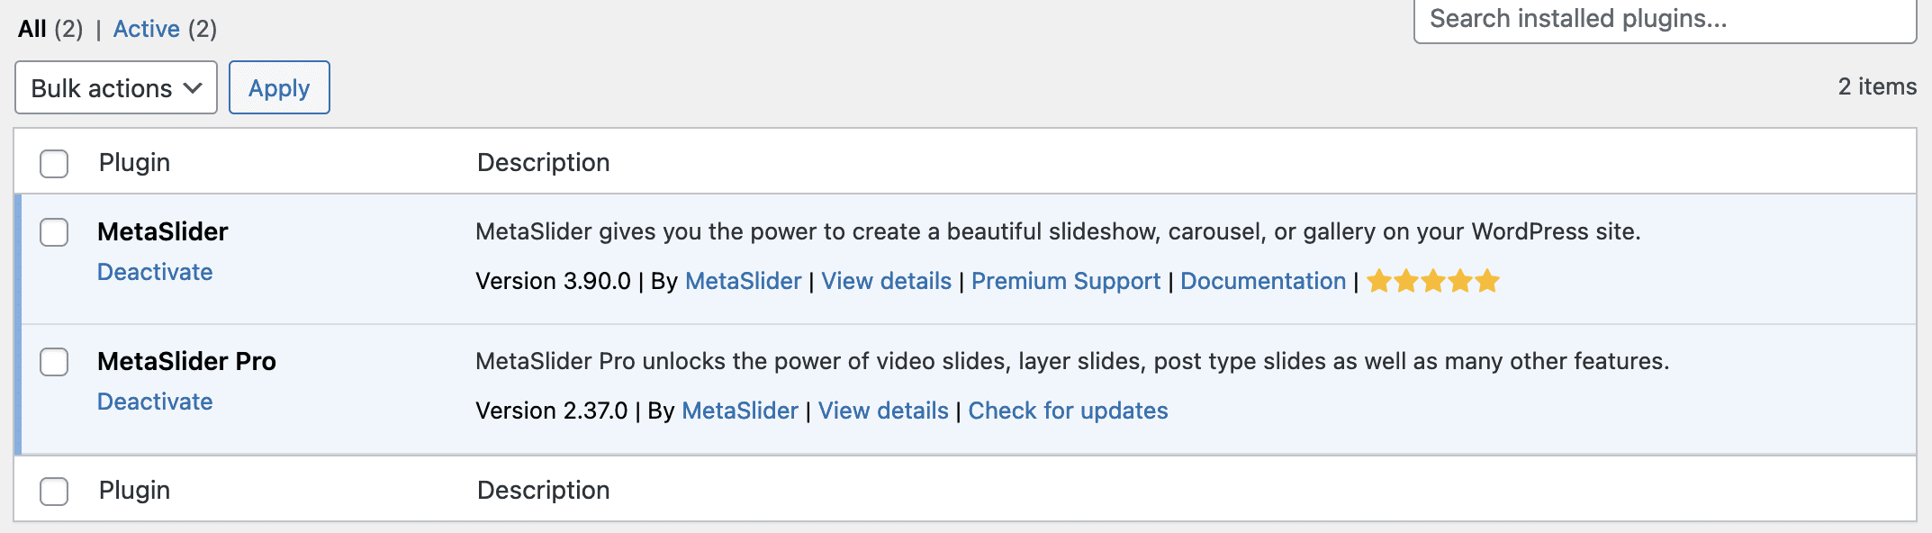This screenshot has height=533, width=1932.
Task: Click Check for updates for MetaSlider Pro
Action: tap(1068, 411)
